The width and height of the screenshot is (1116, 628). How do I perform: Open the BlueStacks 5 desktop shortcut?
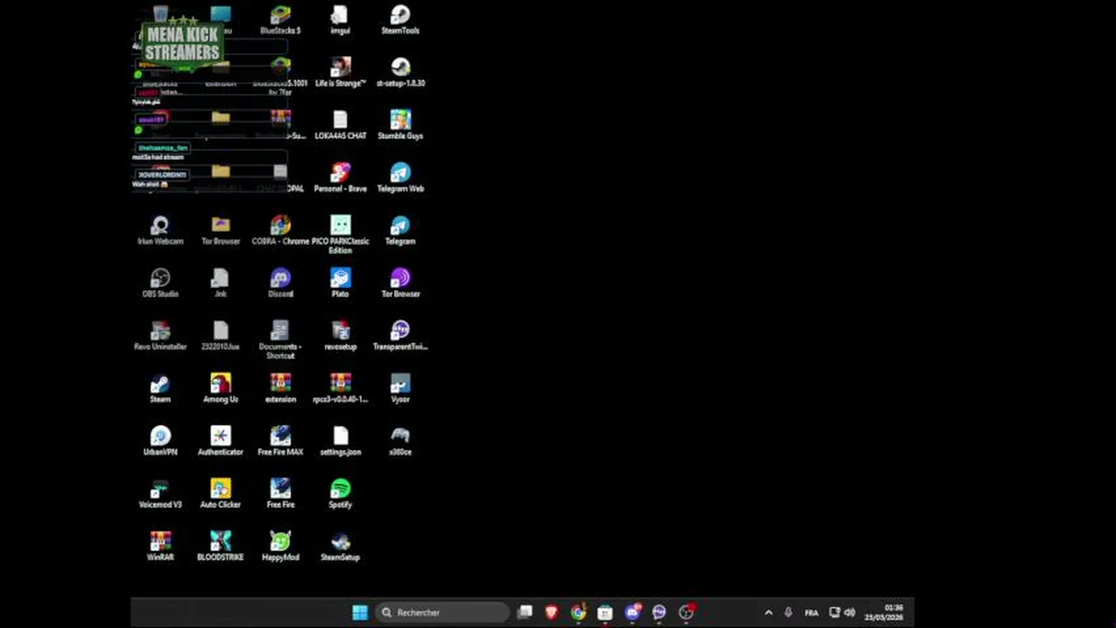click(280, 20)
